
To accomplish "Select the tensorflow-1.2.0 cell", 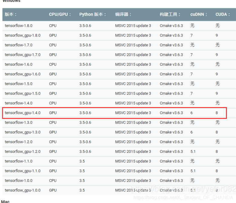I will (19, 142).
